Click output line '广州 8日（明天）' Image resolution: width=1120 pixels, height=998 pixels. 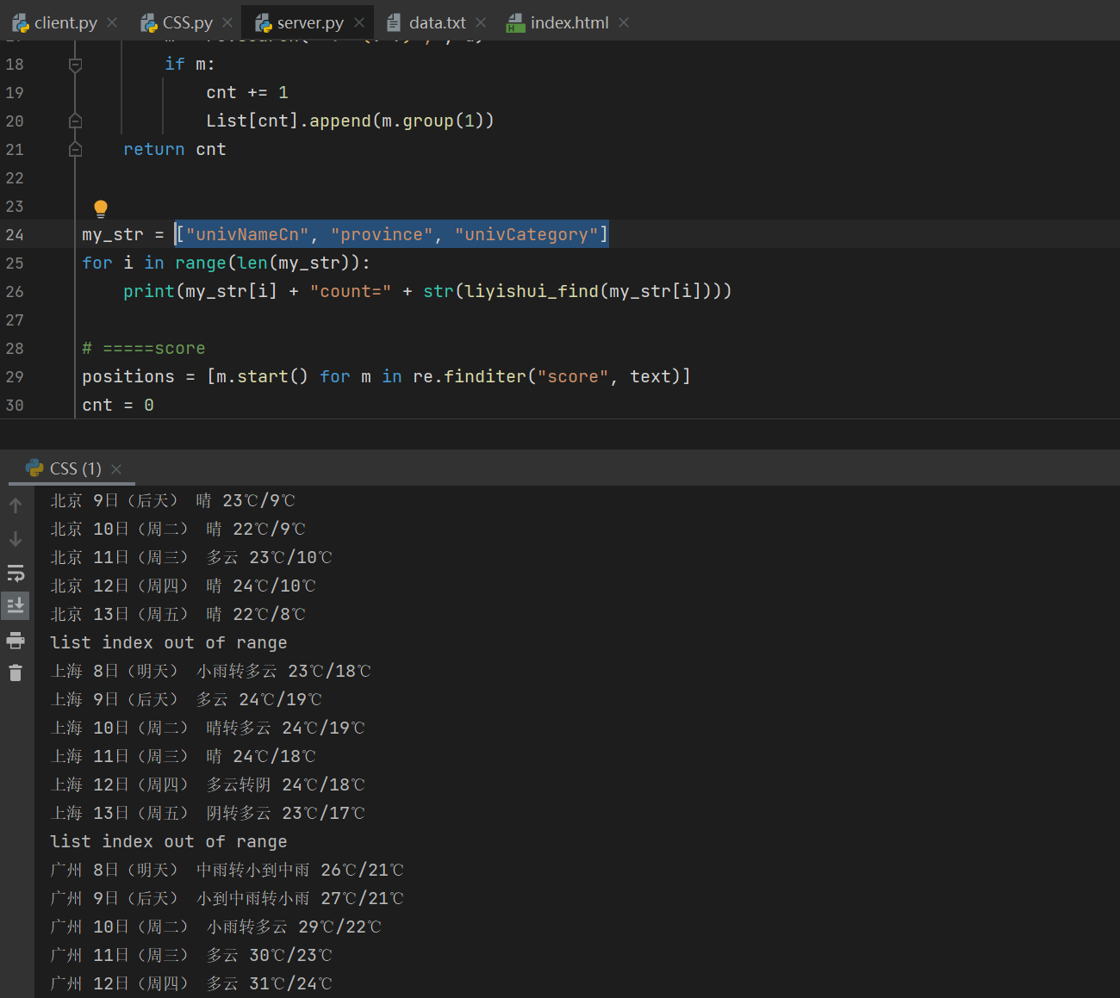227,871
